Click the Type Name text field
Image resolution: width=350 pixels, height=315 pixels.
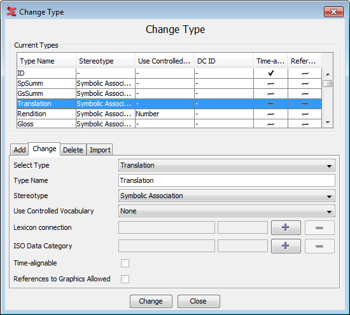pyautogui.click(x=227, y=180)
